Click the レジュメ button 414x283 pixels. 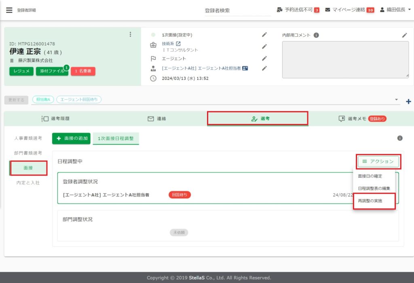tap(21, 71)
